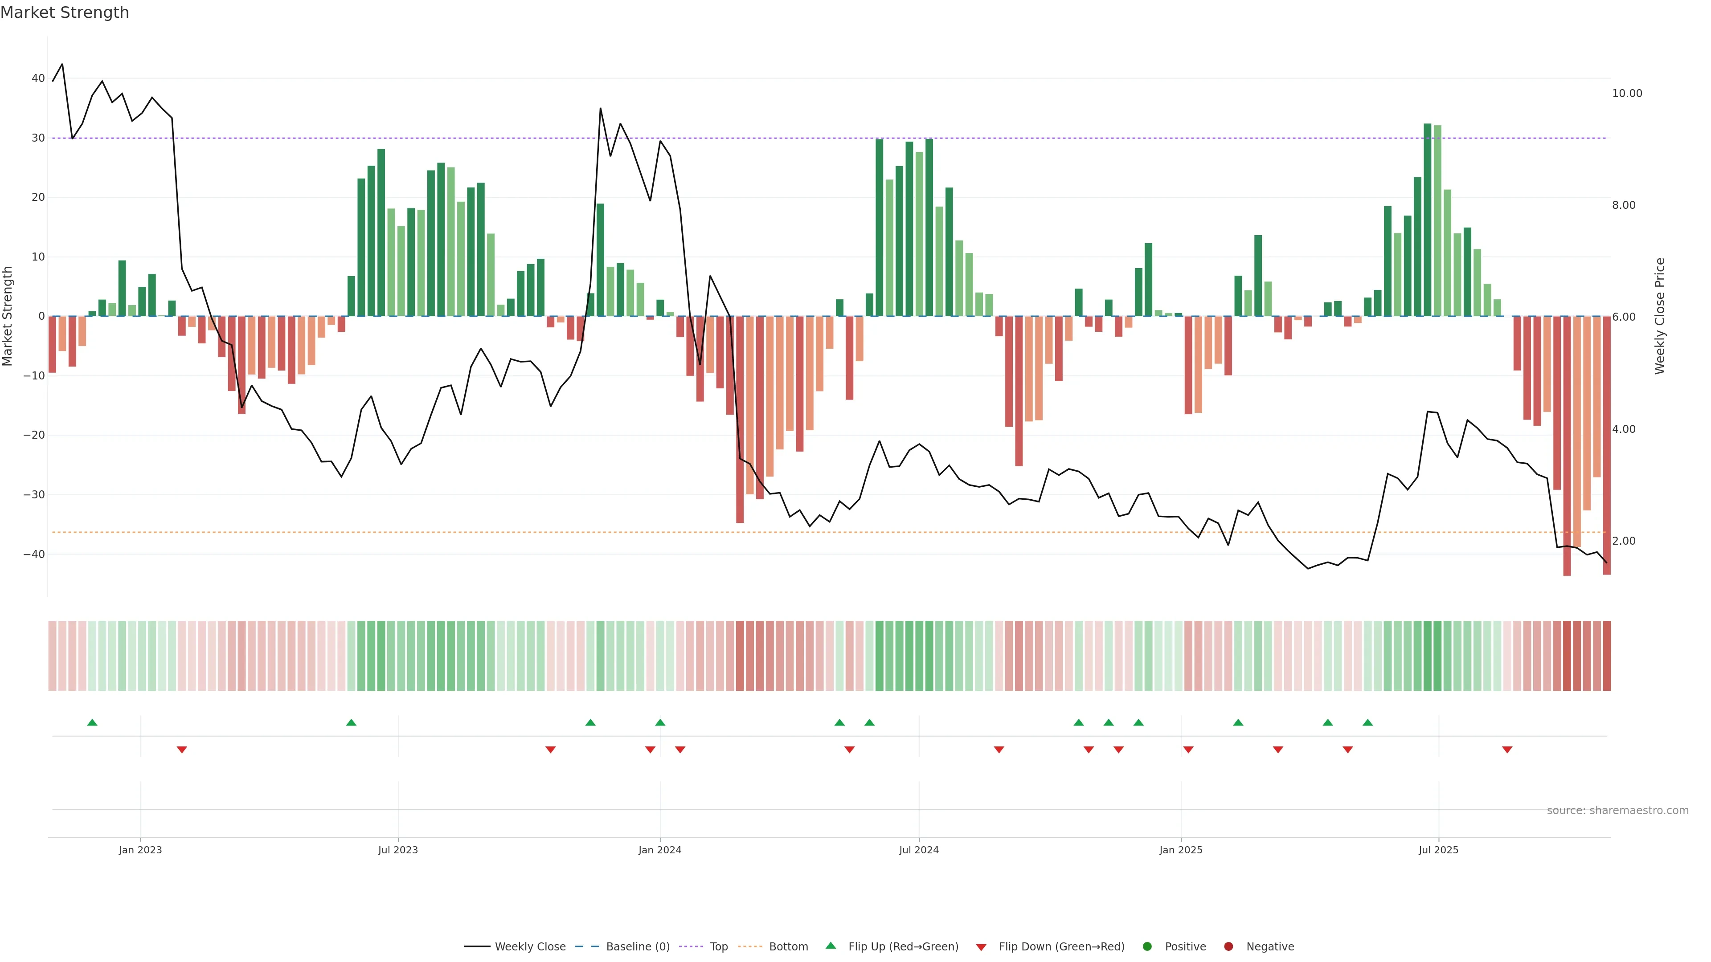The height and width of the screenshot is (962, 1711).
Task: Click the rightmost dark red heatmap strip cell
Action: (1606, 656)
